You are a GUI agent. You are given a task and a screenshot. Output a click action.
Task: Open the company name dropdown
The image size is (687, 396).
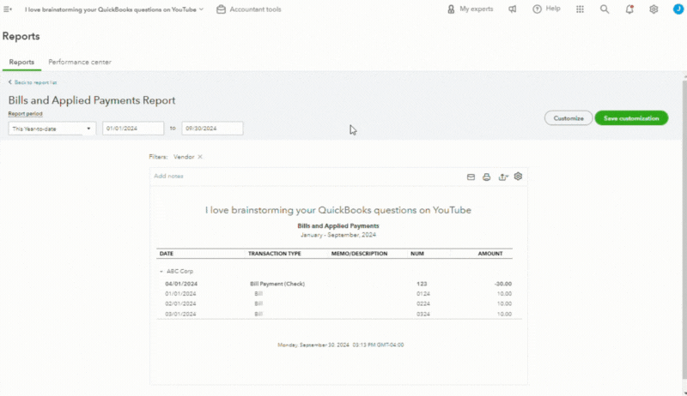[114, 9]
